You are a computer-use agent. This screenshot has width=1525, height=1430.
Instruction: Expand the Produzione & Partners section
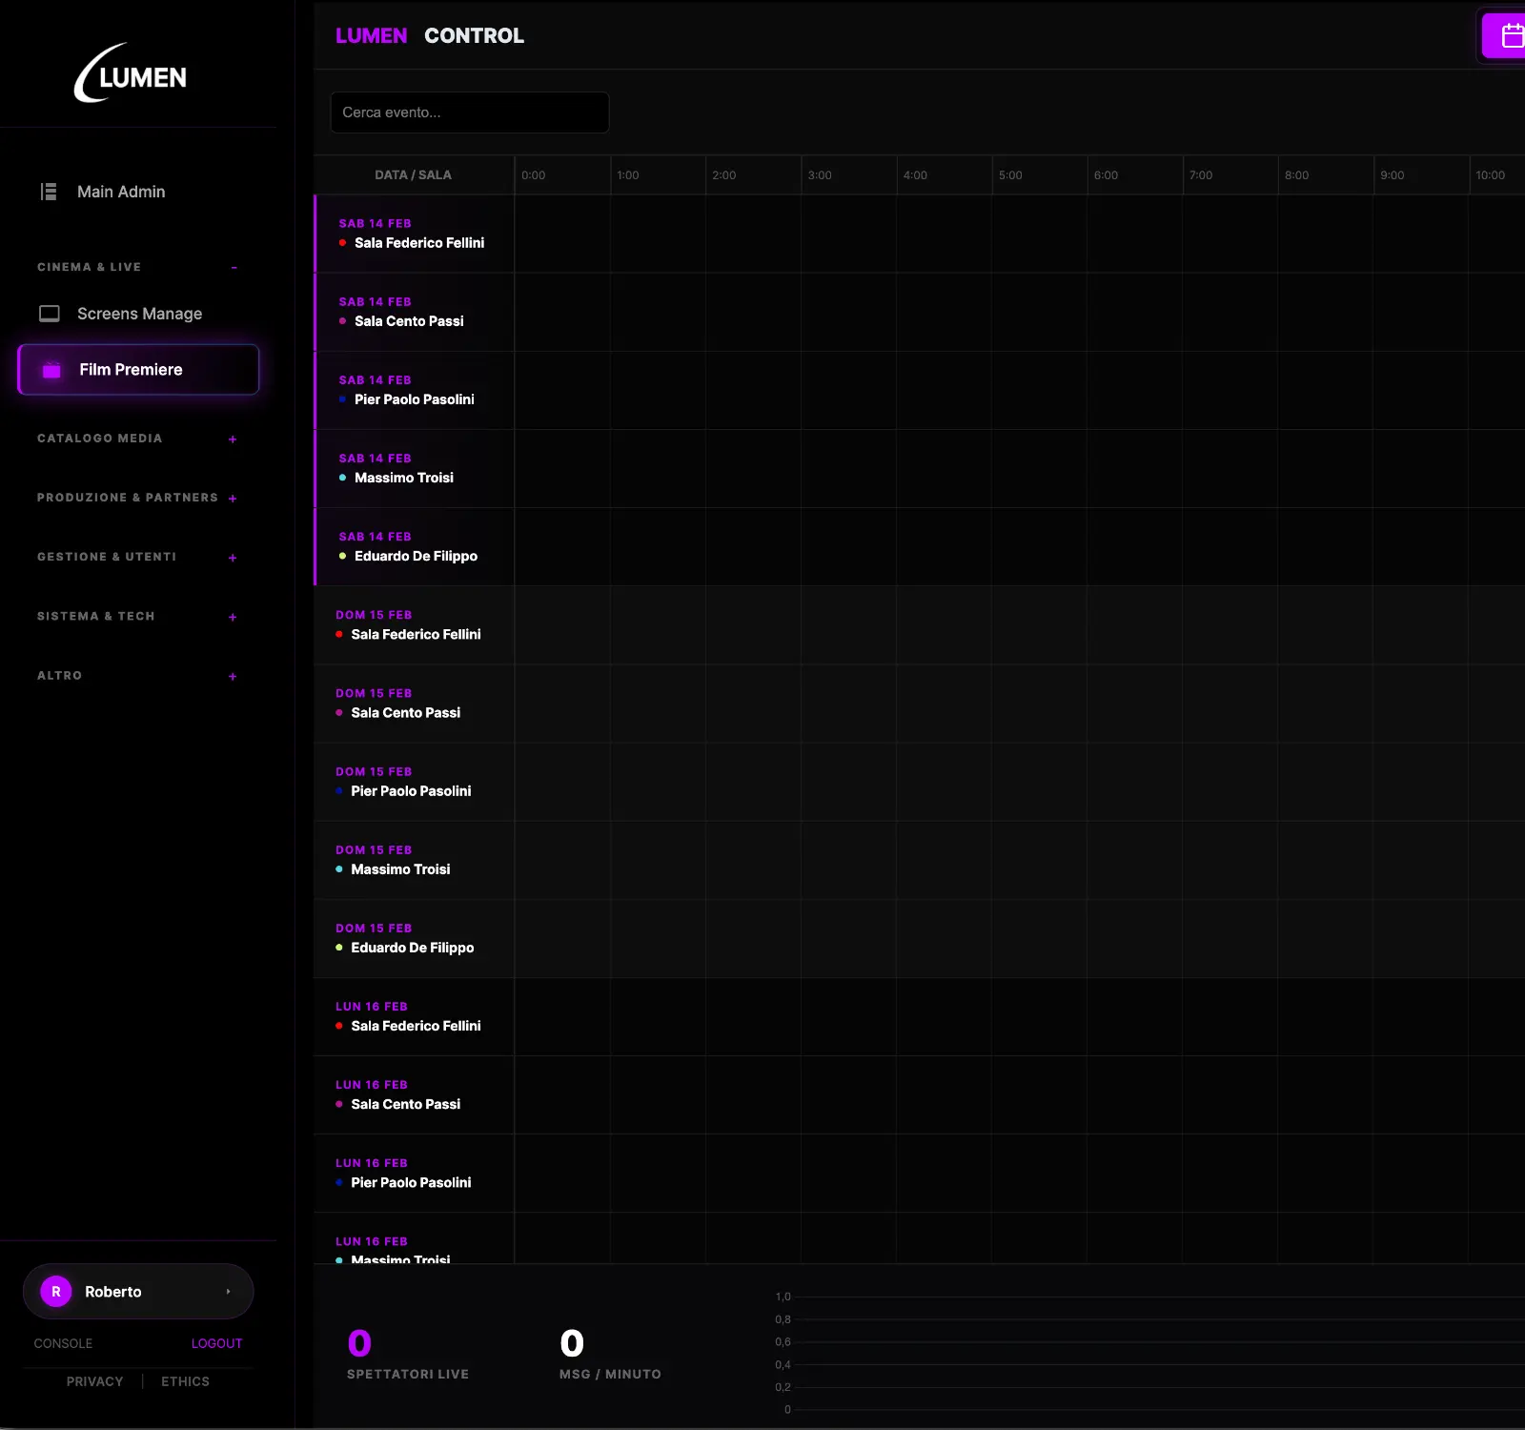233,499
